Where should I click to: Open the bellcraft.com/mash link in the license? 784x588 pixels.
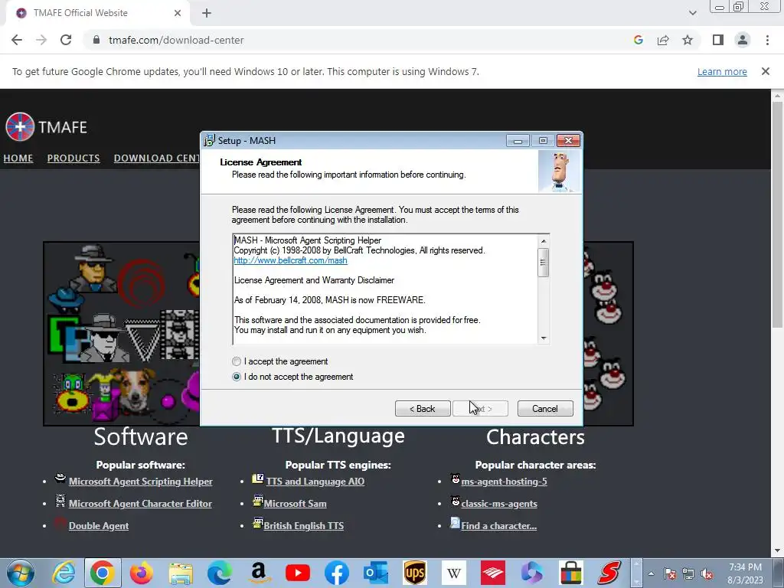point(290,260)
